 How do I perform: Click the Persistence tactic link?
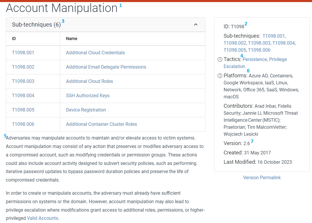(x=255, y=60)
